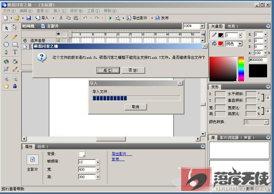Click the 发布 publish toolbar button
274x194 pixels.
click(x=162, y=18)
